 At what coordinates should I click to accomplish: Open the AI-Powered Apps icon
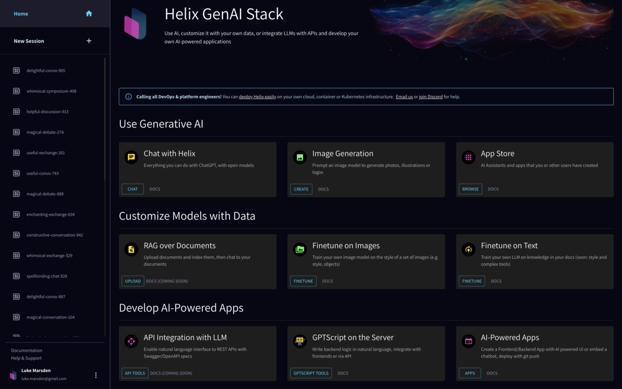(x=469, y=341)
